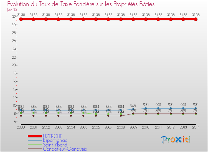Image resolution: width=208 pixels, height=152 pixels.
Task: Click the 26 y-axis tick label
Action: [14, 41]
